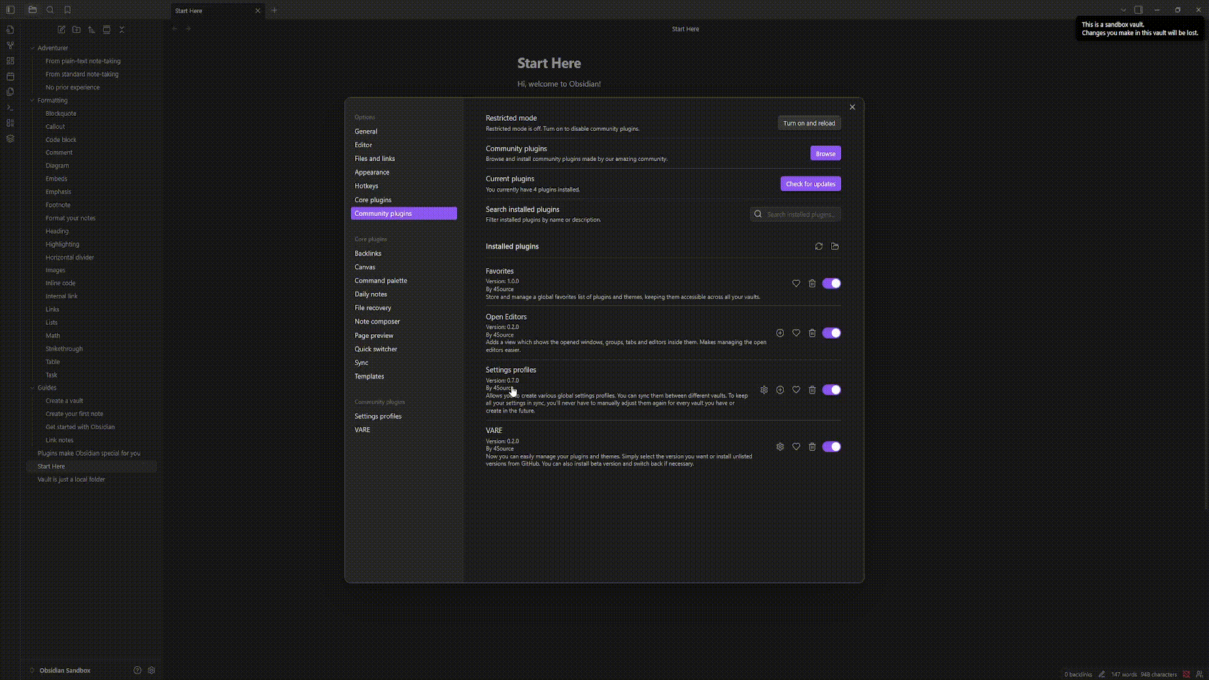Open the Appearance settings tab
This screenshot has width=1209, height=680.
[x=372, y=172]
